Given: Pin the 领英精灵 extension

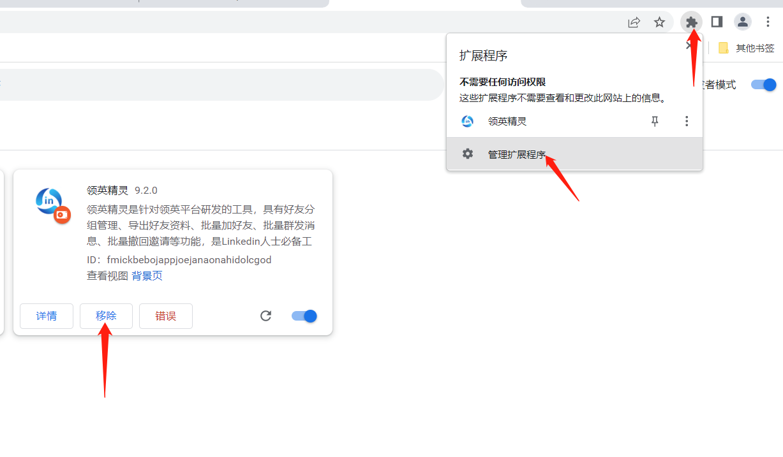Looking at the screenshot, I should coord(655,121).
